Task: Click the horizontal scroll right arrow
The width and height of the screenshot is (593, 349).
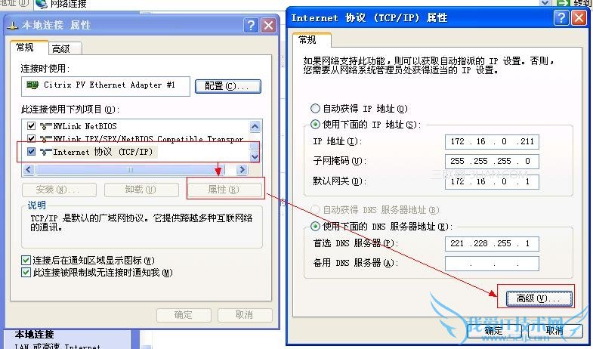Action: 242,169
